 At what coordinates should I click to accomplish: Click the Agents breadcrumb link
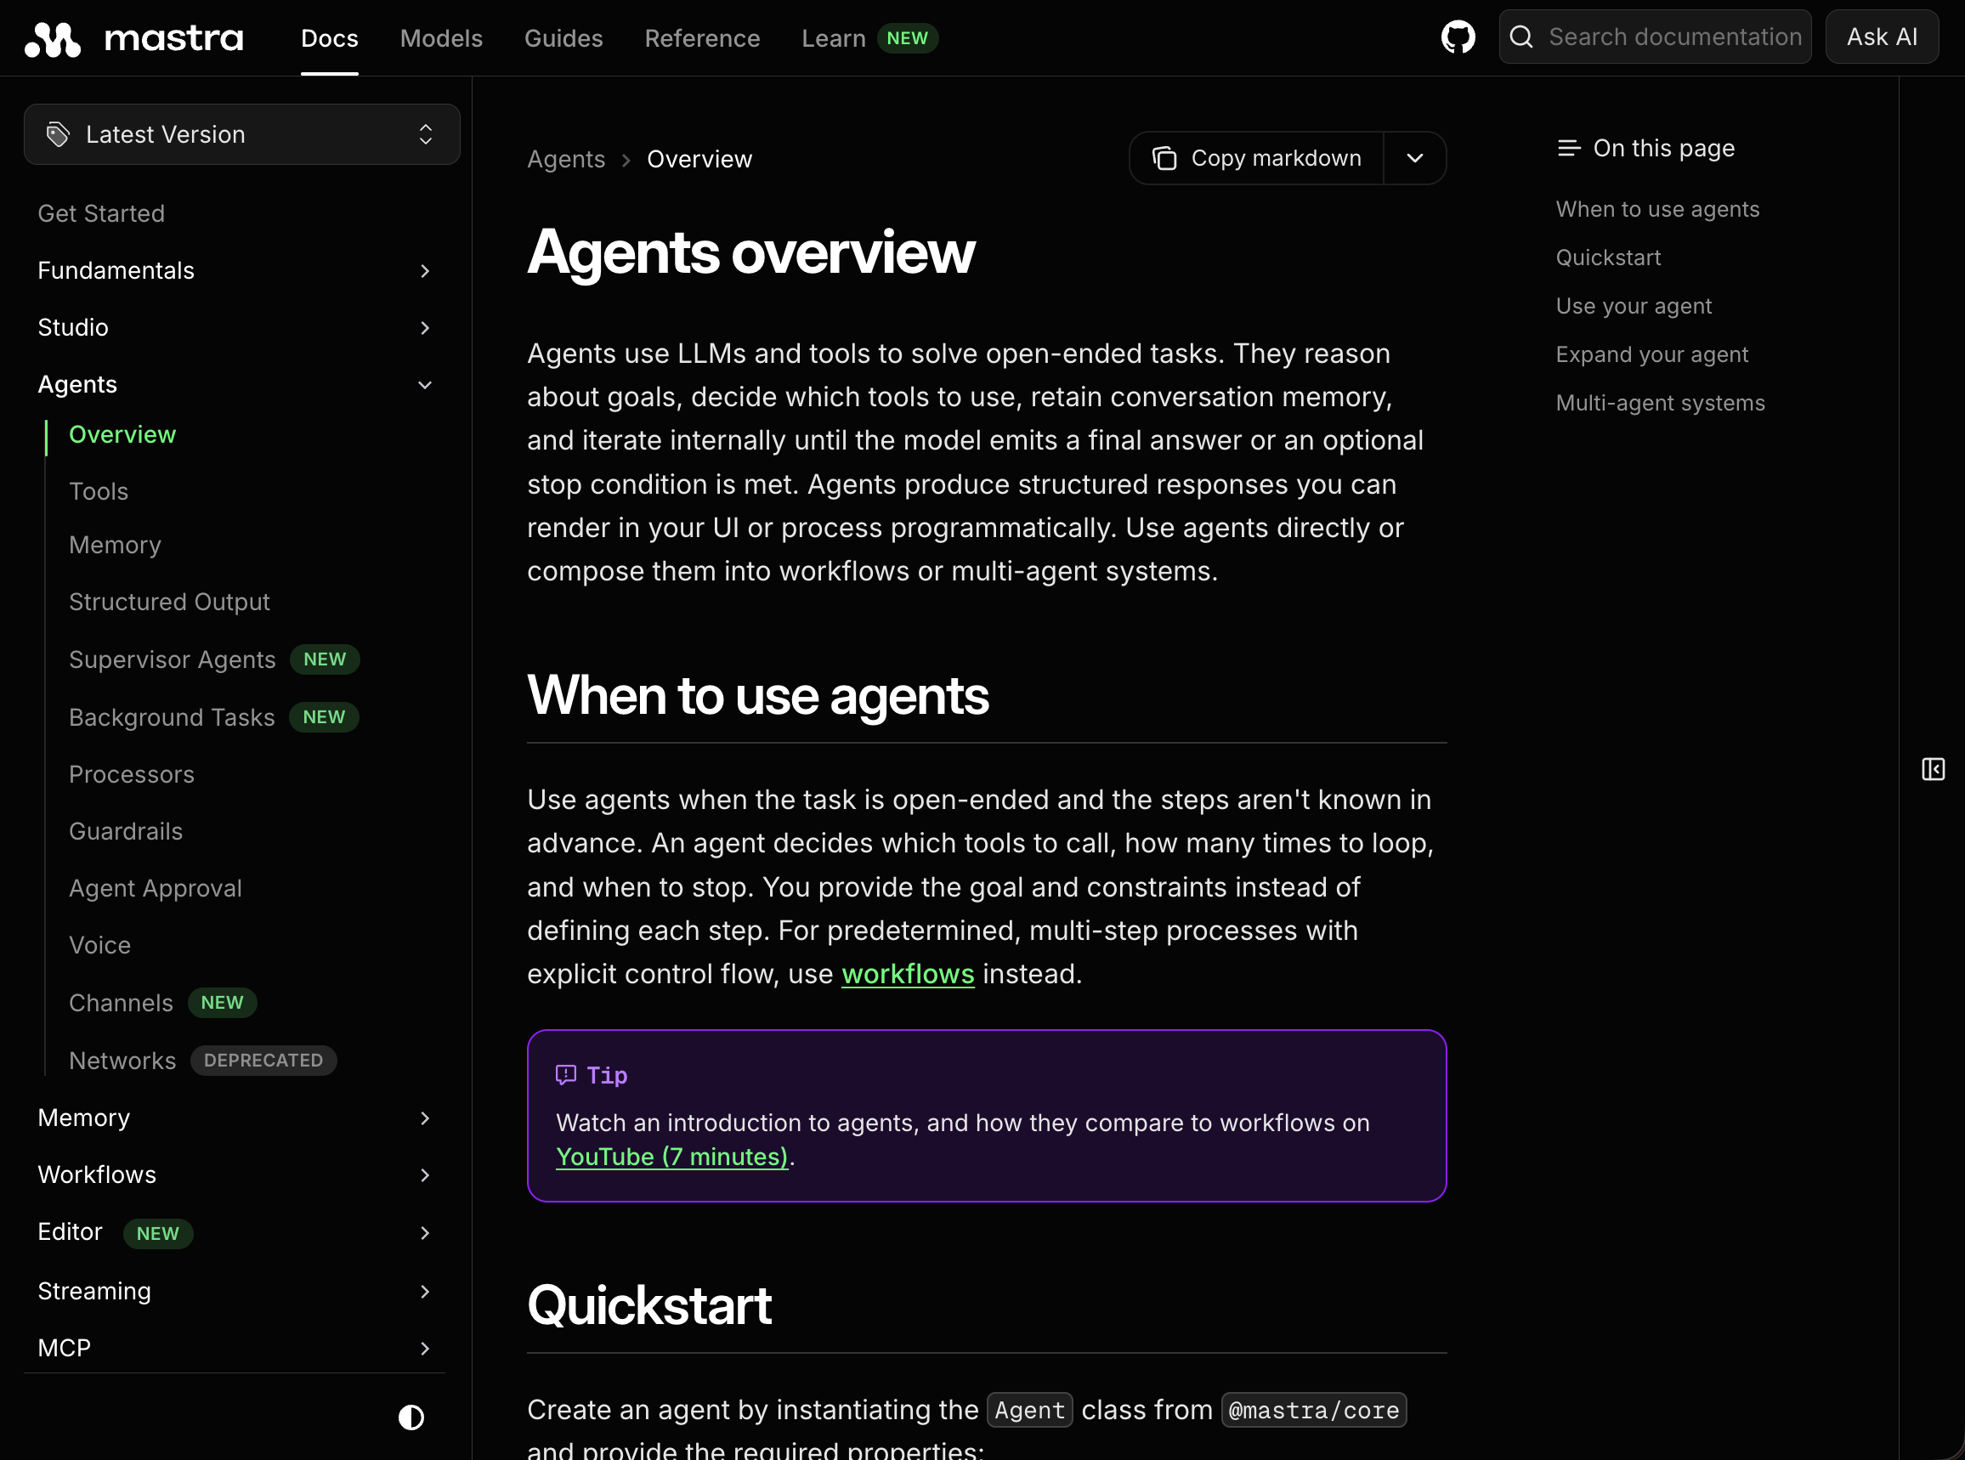point(566,159)
